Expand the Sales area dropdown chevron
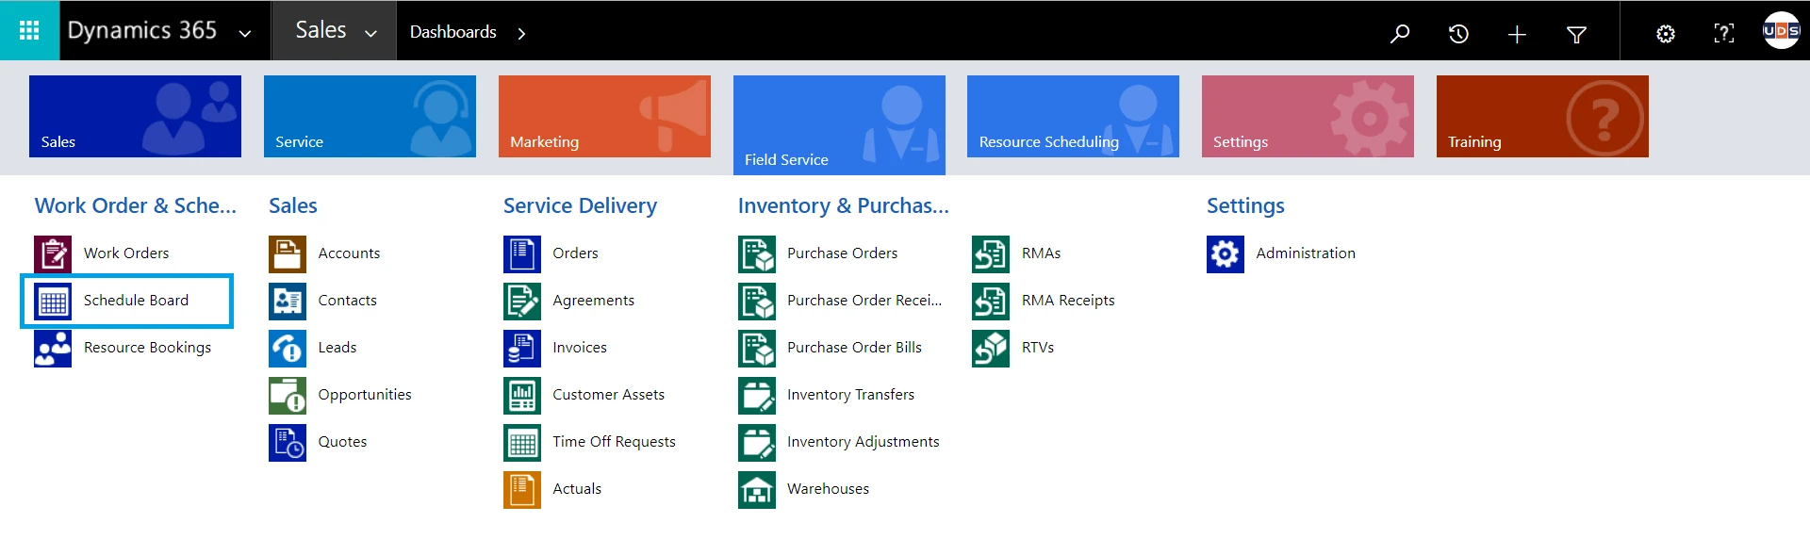The image size is (1810, 539). tap(371, 34)
